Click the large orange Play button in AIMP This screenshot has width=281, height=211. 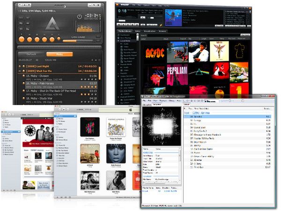tap(22, 39)
